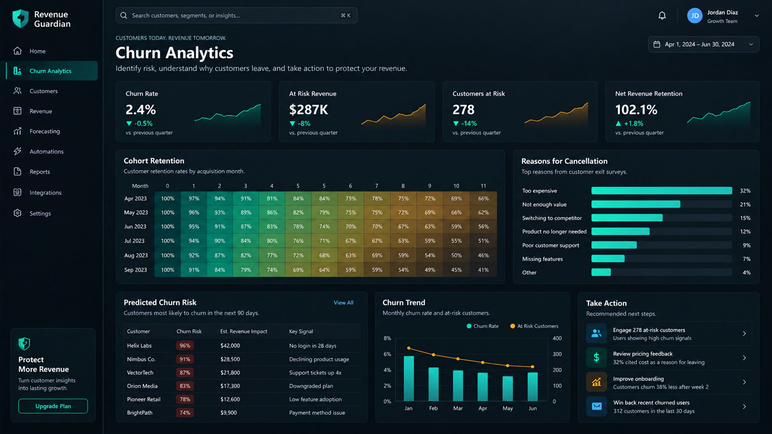The height and width of the screenshot is (434, 772).
Task: Click the Revenue sidebar icon
Action: pos(17,111)
